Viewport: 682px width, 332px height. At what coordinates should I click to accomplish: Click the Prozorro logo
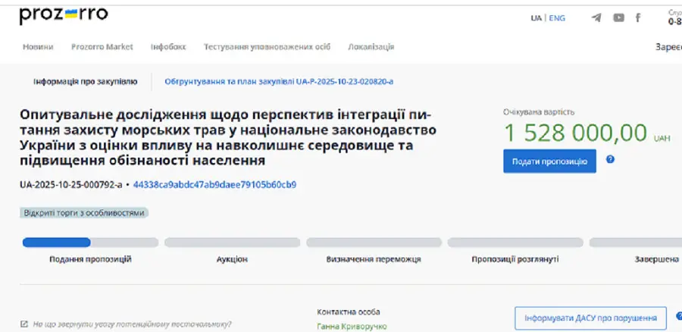point(63,15)
